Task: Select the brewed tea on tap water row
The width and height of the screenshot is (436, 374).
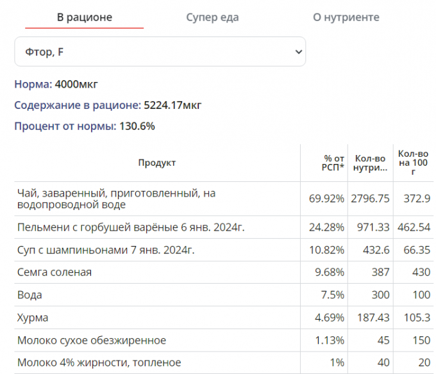Action: (x=115, y=199)
